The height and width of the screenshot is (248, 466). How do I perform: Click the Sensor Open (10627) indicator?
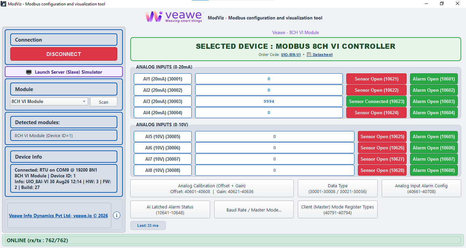coord(382,159)
